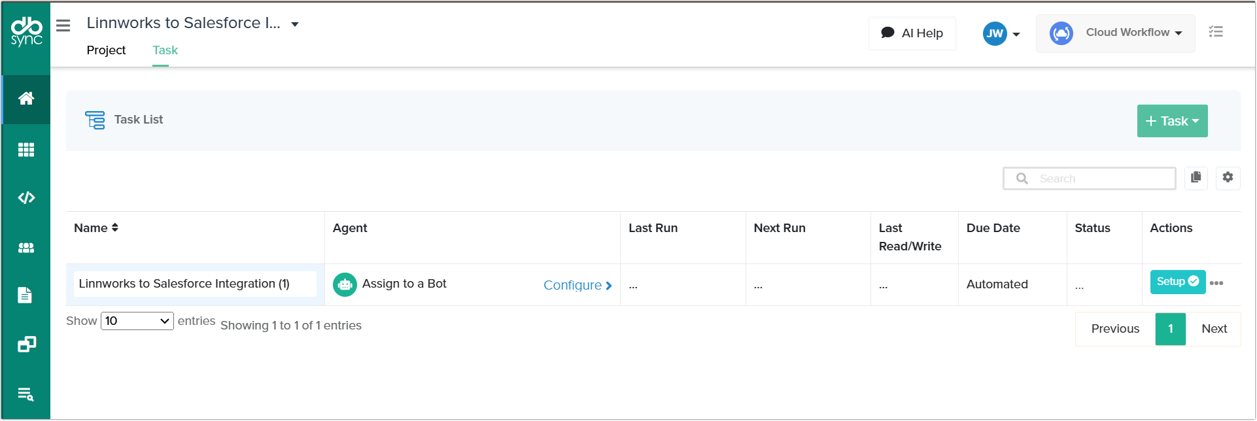Open the JW user account dropdown
This screenshot has height=421, width=1257.
(x=1001, y=34)
